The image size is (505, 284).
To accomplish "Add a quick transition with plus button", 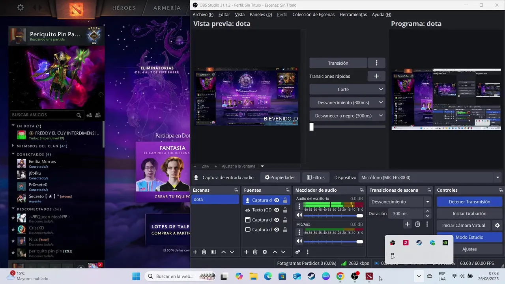I will click(376, 76).
